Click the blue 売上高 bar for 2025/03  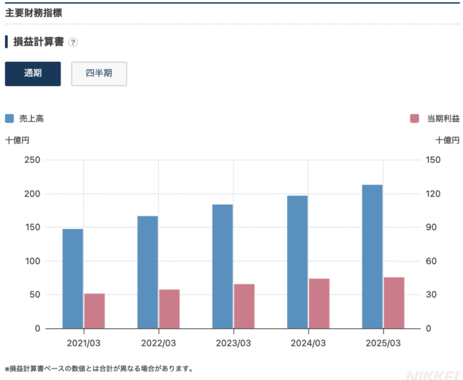coord(373,256)
